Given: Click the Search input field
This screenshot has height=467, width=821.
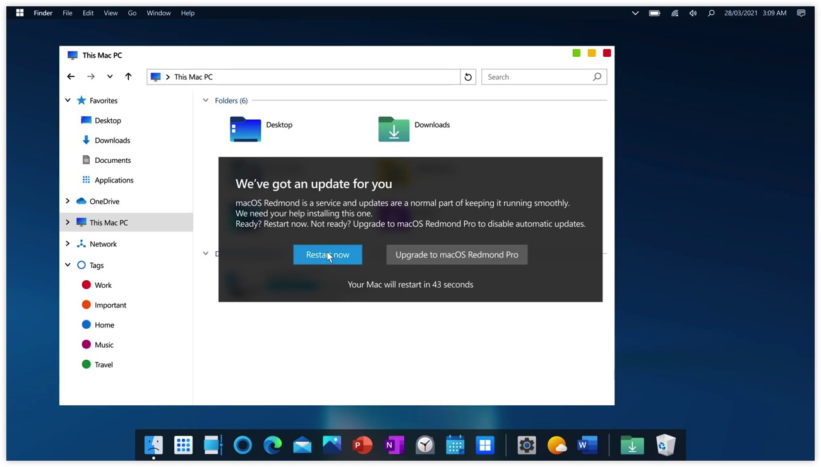Looking at the screenshot, I should click(544, 77).
